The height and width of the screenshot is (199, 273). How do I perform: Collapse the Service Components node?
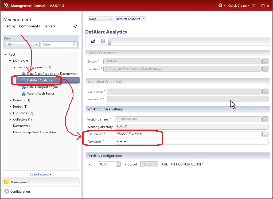point(15,67)
